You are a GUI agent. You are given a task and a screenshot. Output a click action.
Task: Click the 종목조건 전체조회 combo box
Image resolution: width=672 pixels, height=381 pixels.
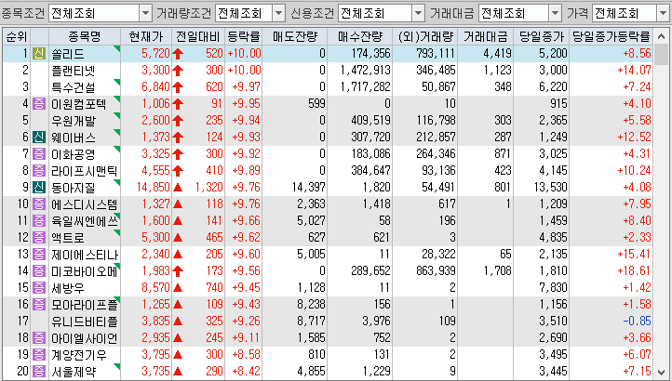tap(100, 13)
